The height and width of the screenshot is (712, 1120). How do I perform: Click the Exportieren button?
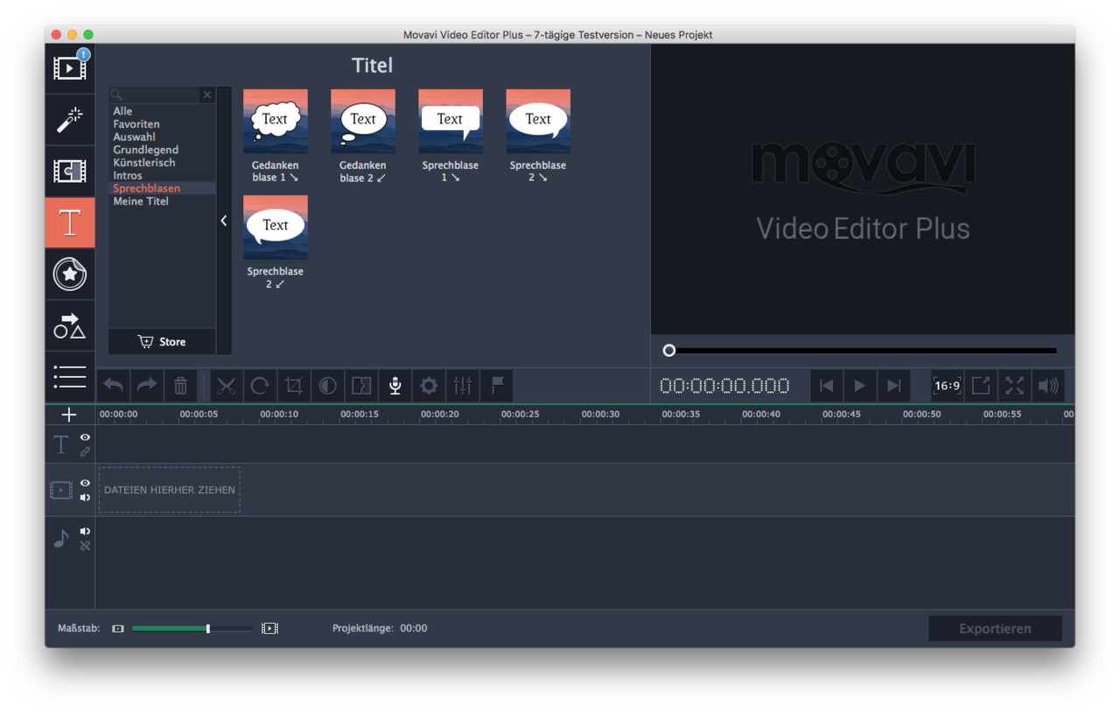(995, 628)
